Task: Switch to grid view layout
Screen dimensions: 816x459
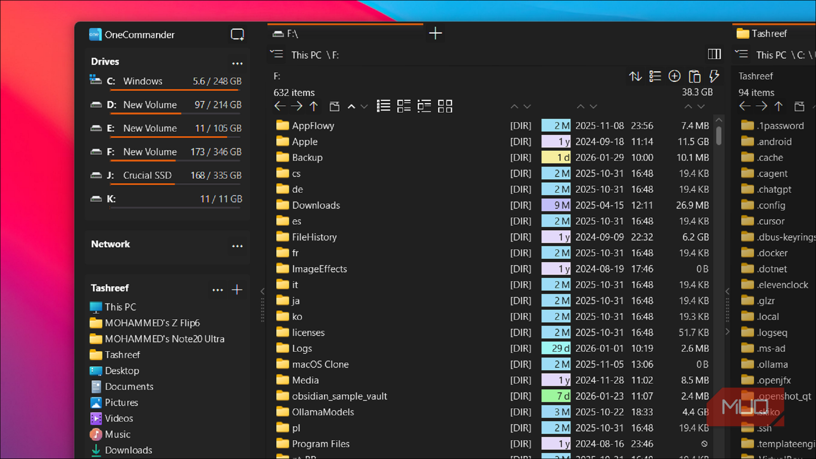Action: pos(445,106)
